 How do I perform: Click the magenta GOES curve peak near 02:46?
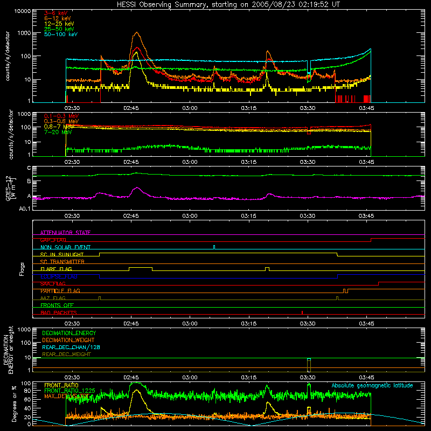tap(137, 188)
